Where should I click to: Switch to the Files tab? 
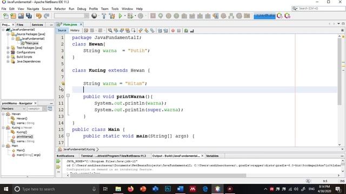[x=20, y=25]
